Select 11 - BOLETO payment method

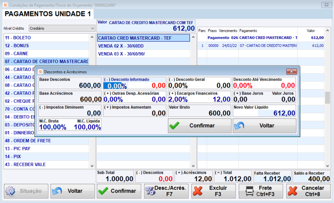point(46,38)
